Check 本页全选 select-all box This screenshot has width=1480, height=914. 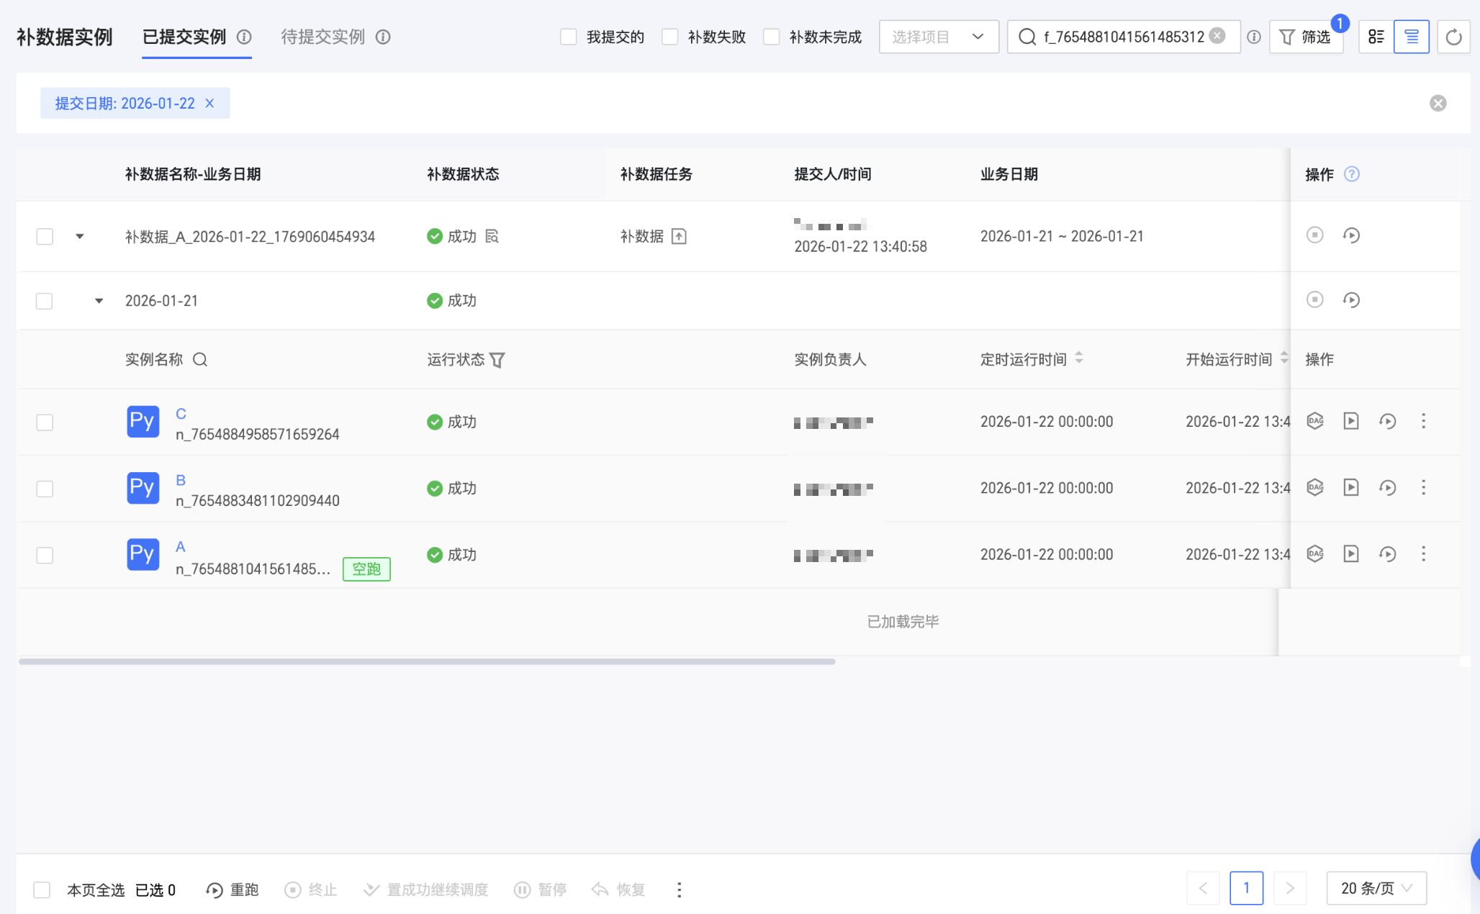pyautogui.click(x=42, y=890)
